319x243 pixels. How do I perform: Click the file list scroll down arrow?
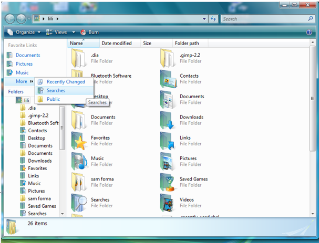313,214
